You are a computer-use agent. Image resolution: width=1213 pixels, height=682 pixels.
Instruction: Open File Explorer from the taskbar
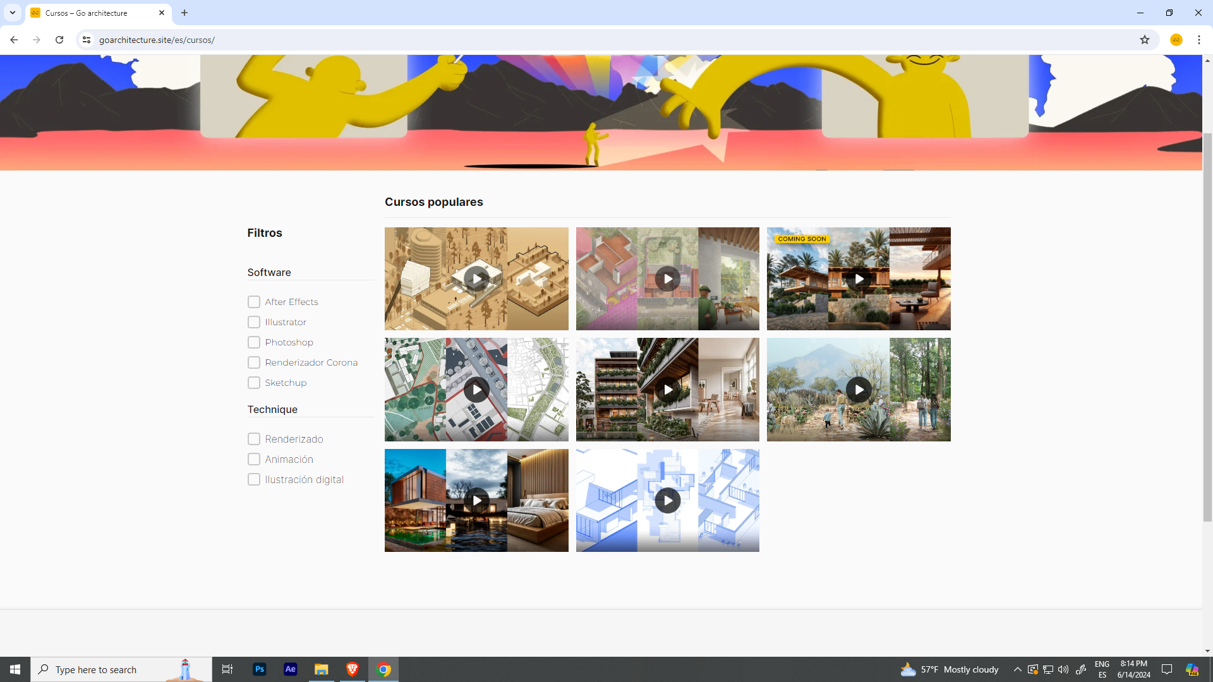tap(322, 669)
